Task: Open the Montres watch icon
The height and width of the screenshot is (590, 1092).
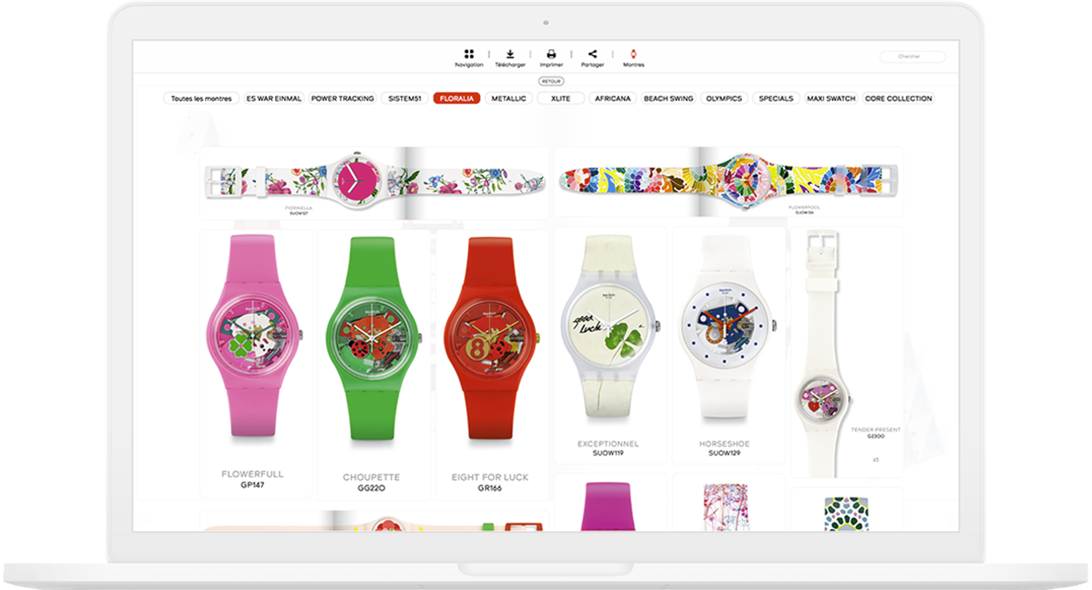Action: (x=633, y=54)
